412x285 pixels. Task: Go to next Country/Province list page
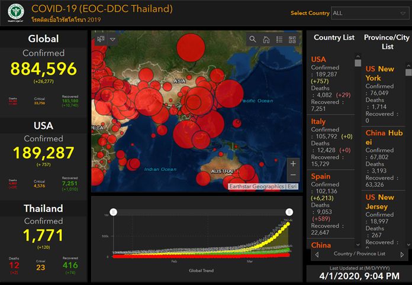coord(403,254)
